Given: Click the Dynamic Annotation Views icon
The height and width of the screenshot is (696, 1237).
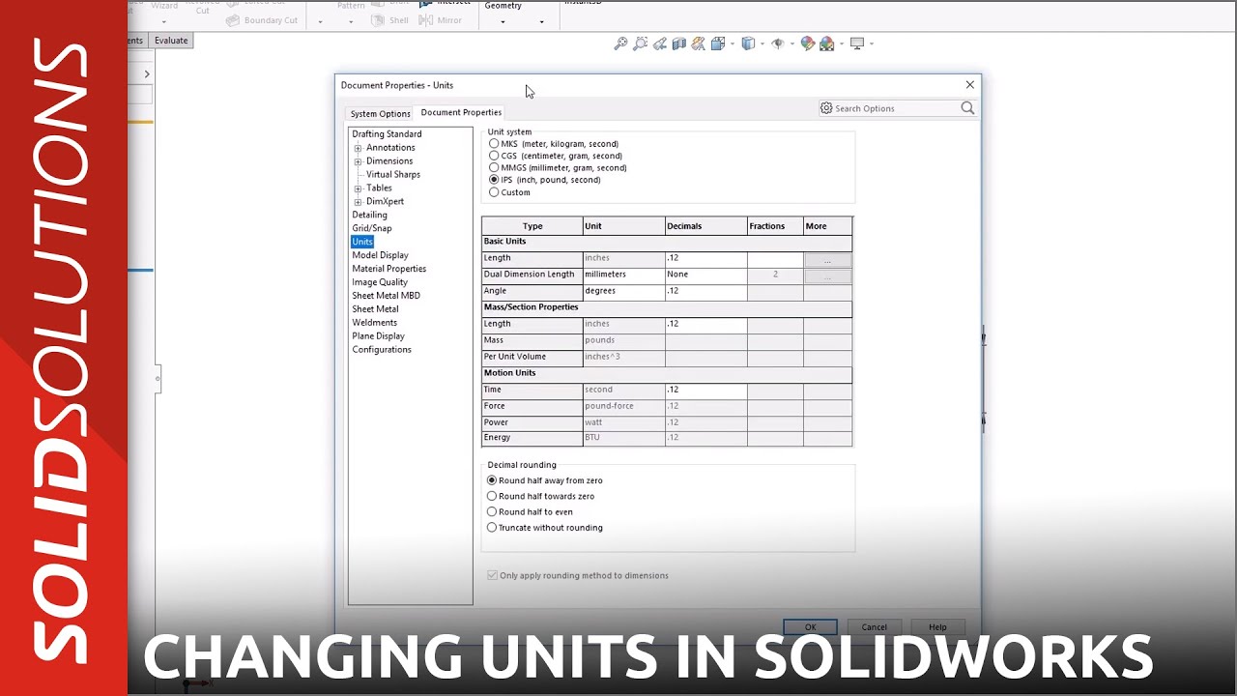Looking at the screenshot, I should coord(698,43).
